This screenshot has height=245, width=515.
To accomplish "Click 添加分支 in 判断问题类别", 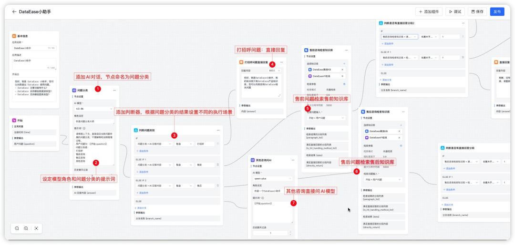I will tap(141, 208).
